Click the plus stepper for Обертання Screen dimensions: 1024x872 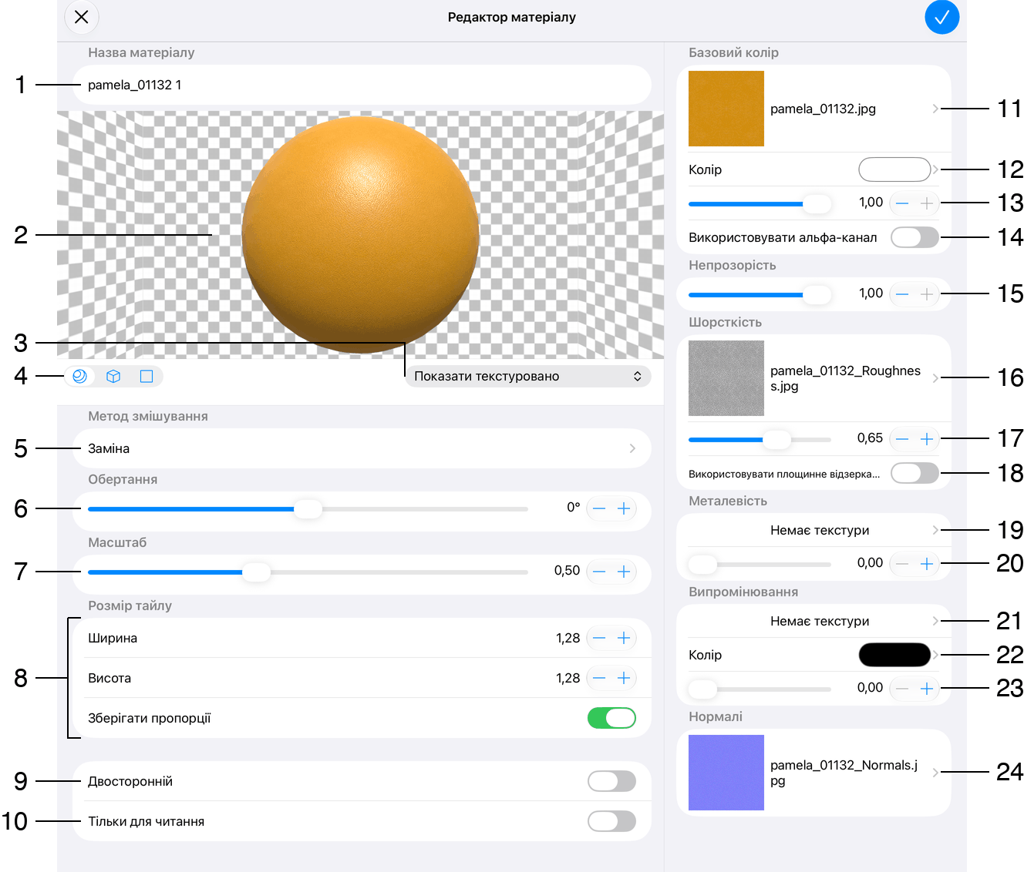[x=624, y=508]
